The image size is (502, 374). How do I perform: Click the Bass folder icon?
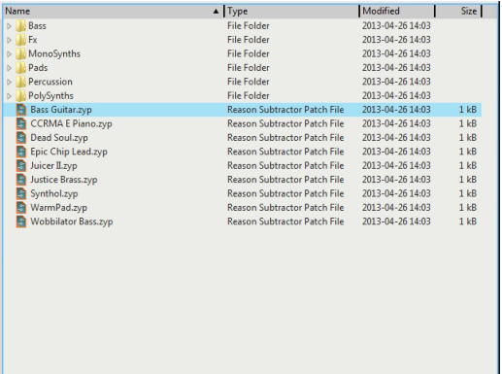point(20,26)
